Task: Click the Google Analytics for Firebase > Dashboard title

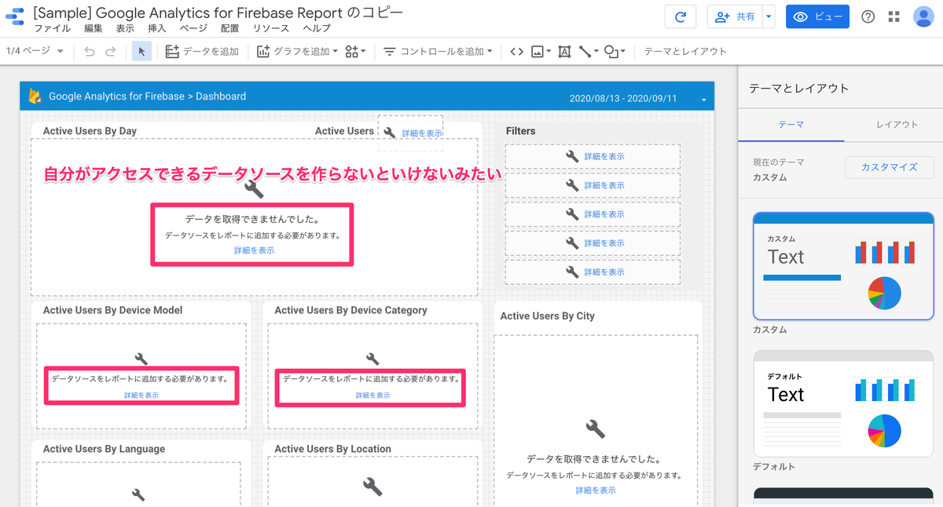Action: coord(147,97)
